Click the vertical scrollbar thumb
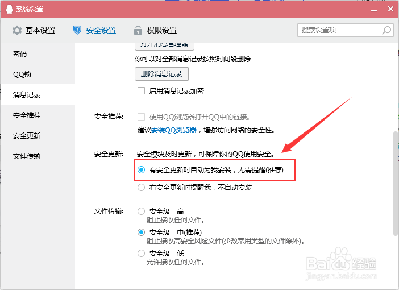 tap(395, 184)
